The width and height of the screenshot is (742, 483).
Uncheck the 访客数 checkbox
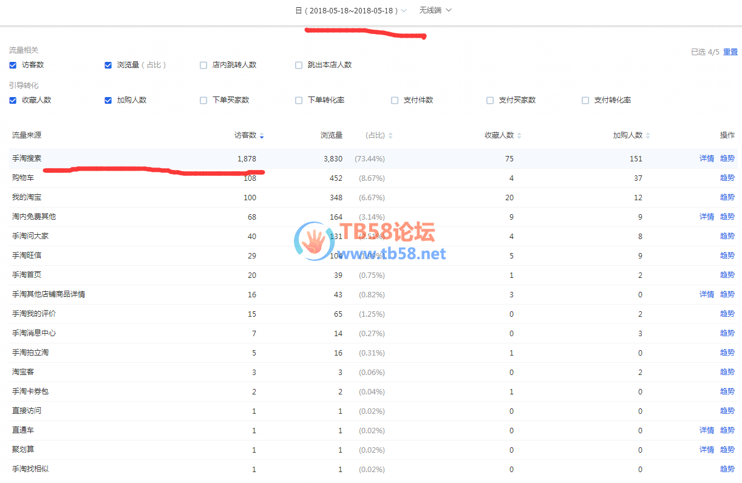pos(13,65)
